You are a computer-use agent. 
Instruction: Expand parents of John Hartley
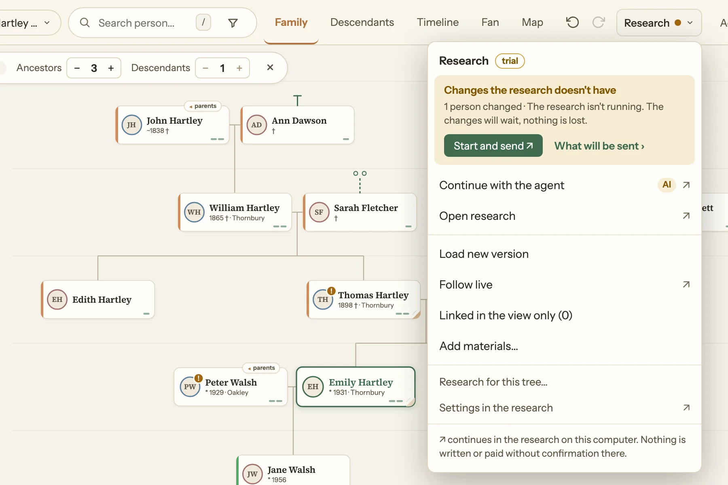[x=203, y=106]
